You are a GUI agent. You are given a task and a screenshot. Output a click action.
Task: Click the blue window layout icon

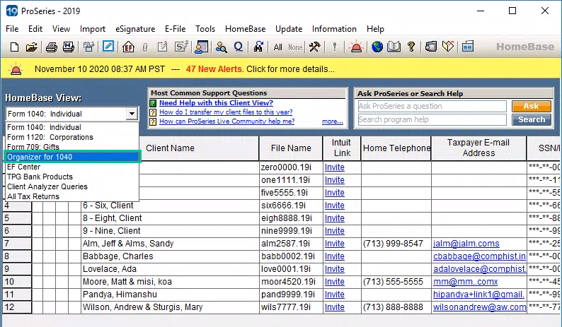click(x=468, y=47)
